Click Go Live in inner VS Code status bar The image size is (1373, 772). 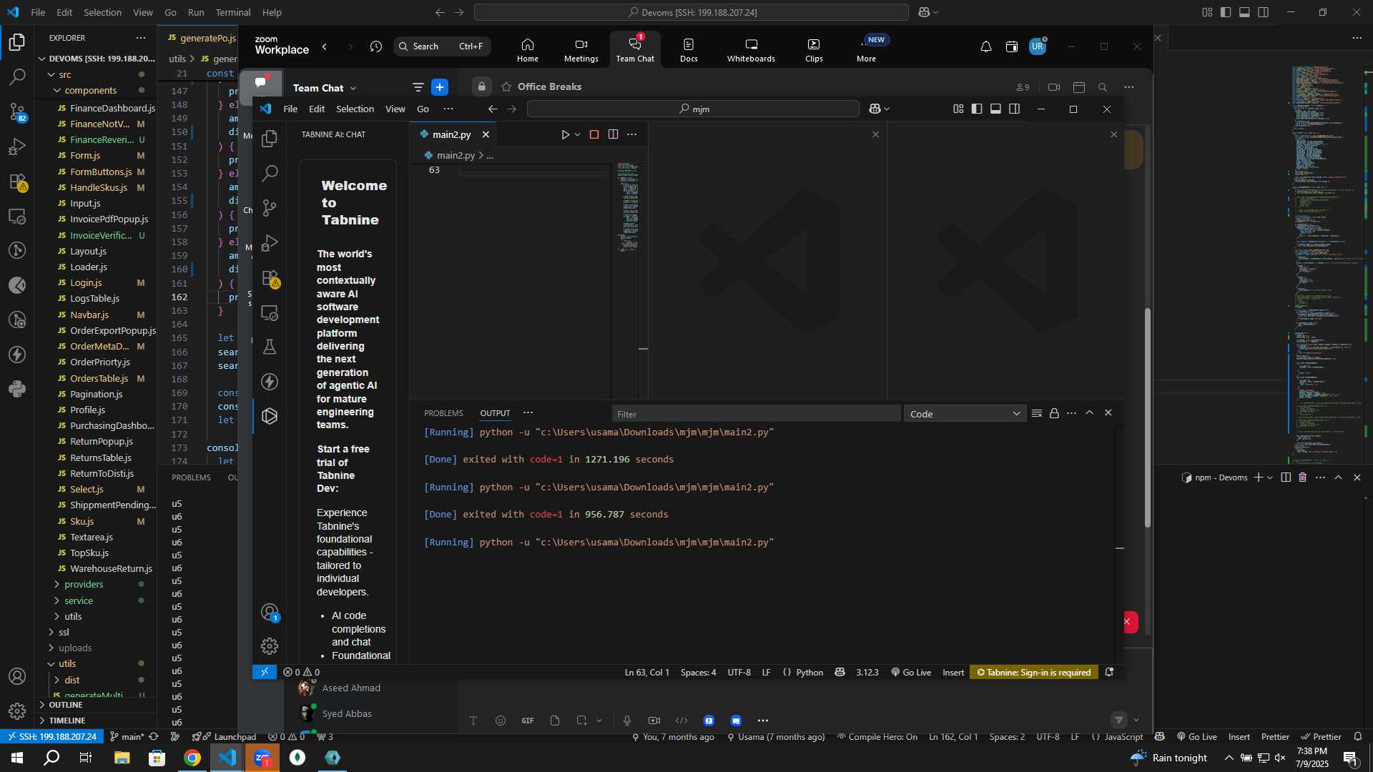[911, 673]
